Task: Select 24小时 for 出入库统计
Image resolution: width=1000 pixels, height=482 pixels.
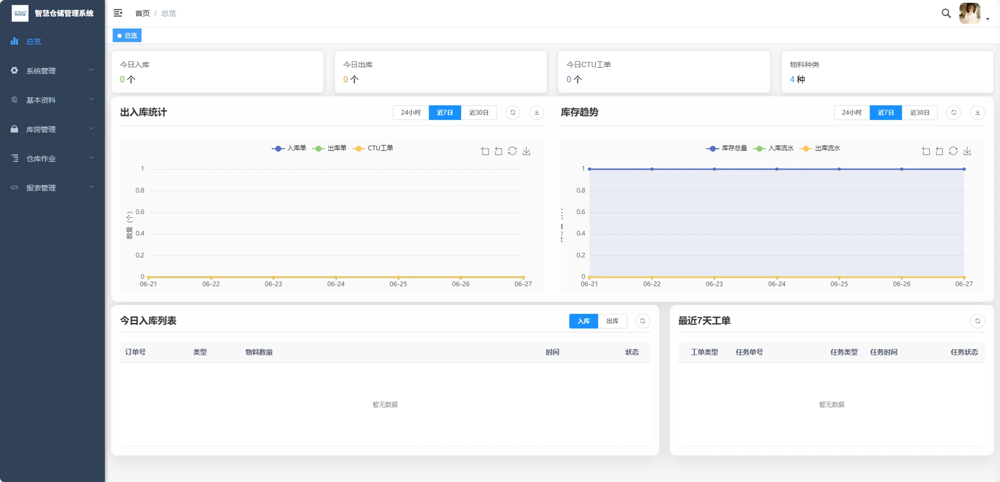Action: pos(411,112)
